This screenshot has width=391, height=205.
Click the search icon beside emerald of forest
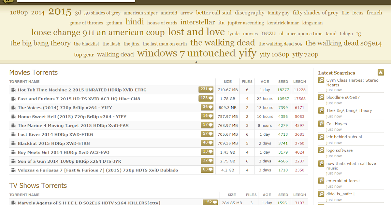point(321,181)
